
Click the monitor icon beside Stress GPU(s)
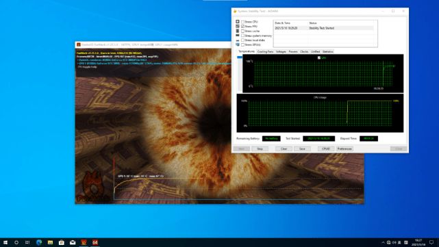[x=238, y=44]
